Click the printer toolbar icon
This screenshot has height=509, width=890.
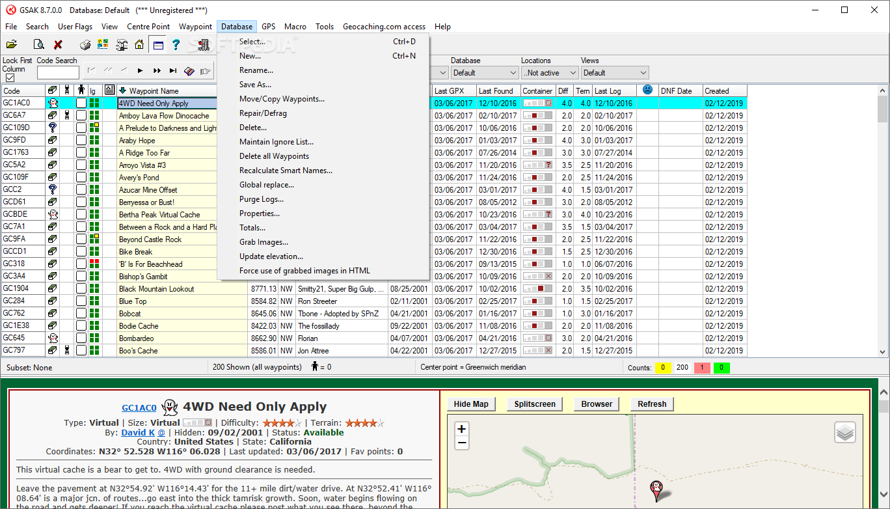85,45
